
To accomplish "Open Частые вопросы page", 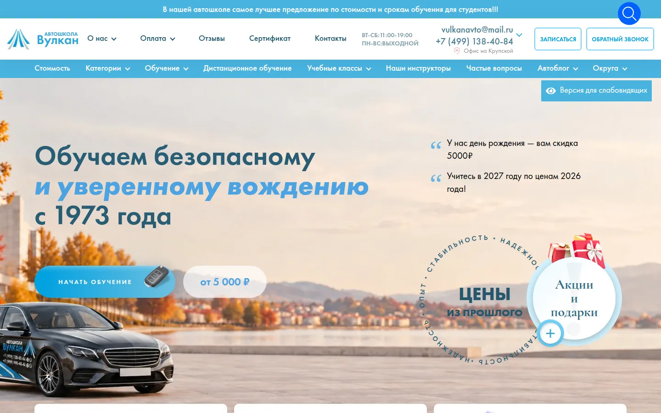I will tap(494, 68).
